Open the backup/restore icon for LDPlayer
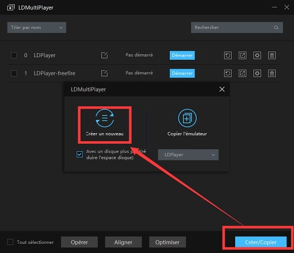This screenshot has height=253, width=294. point(228,55)
